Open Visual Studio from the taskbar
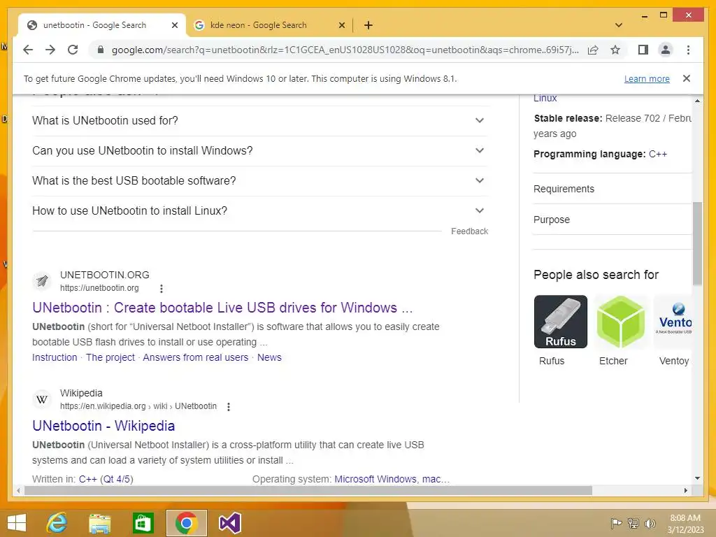Image resolution: width=716 pixels, height=537 pixels. pyautogui.click(x=229, y=523)
